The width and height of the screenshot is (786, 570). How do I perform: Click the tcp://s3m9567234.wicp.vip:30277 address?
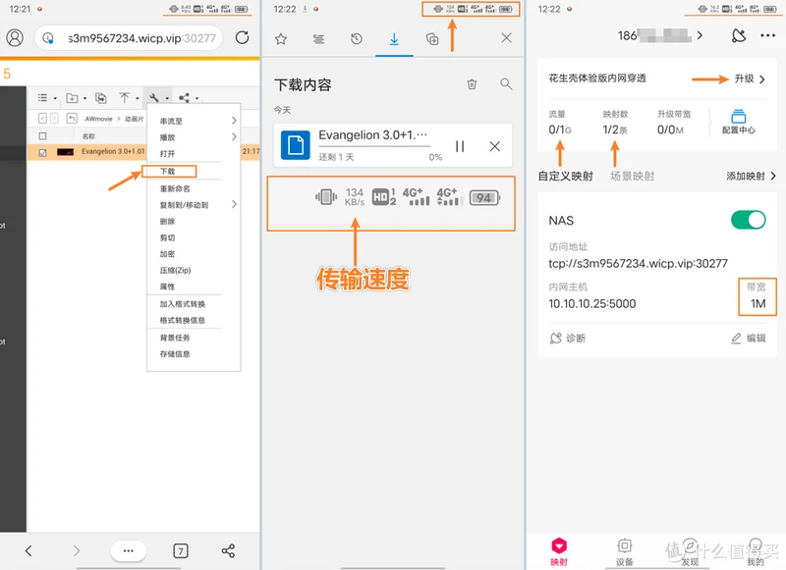click(638, 263)
